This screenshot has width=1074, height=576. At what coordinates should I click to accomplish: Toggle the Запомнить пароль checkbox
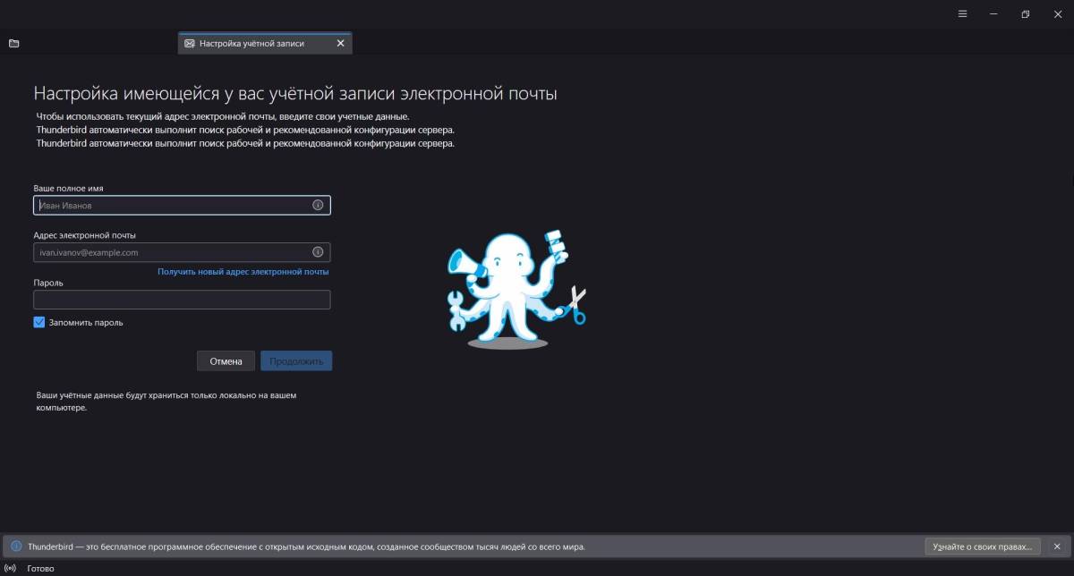coord(39,322)
